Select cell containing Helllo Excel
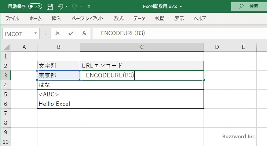The height and width of the screenshot is (146, 267). [x=59, y=104]
